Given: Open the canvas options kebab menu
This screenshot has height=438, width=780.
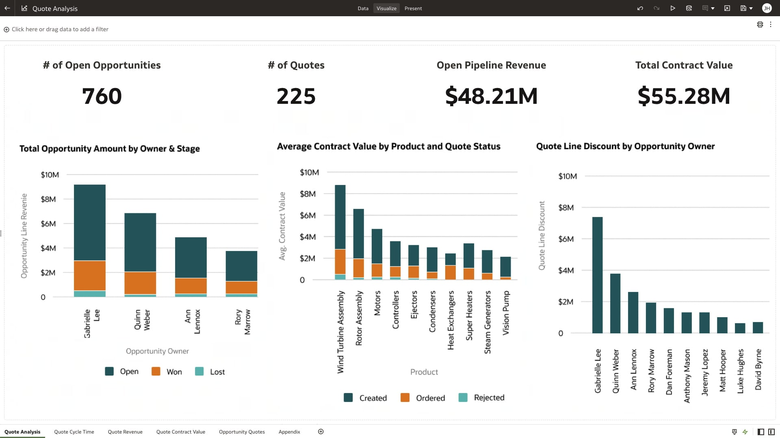Looking at the screenshot, I should (771, 24).
